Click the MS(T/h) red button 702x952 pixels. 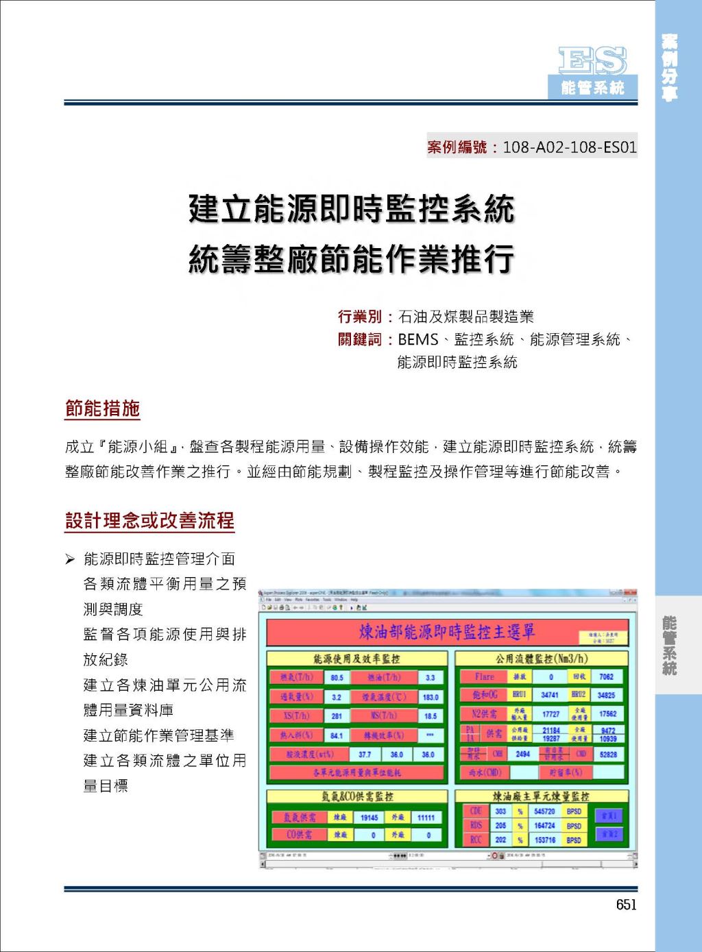coord(384,716)
